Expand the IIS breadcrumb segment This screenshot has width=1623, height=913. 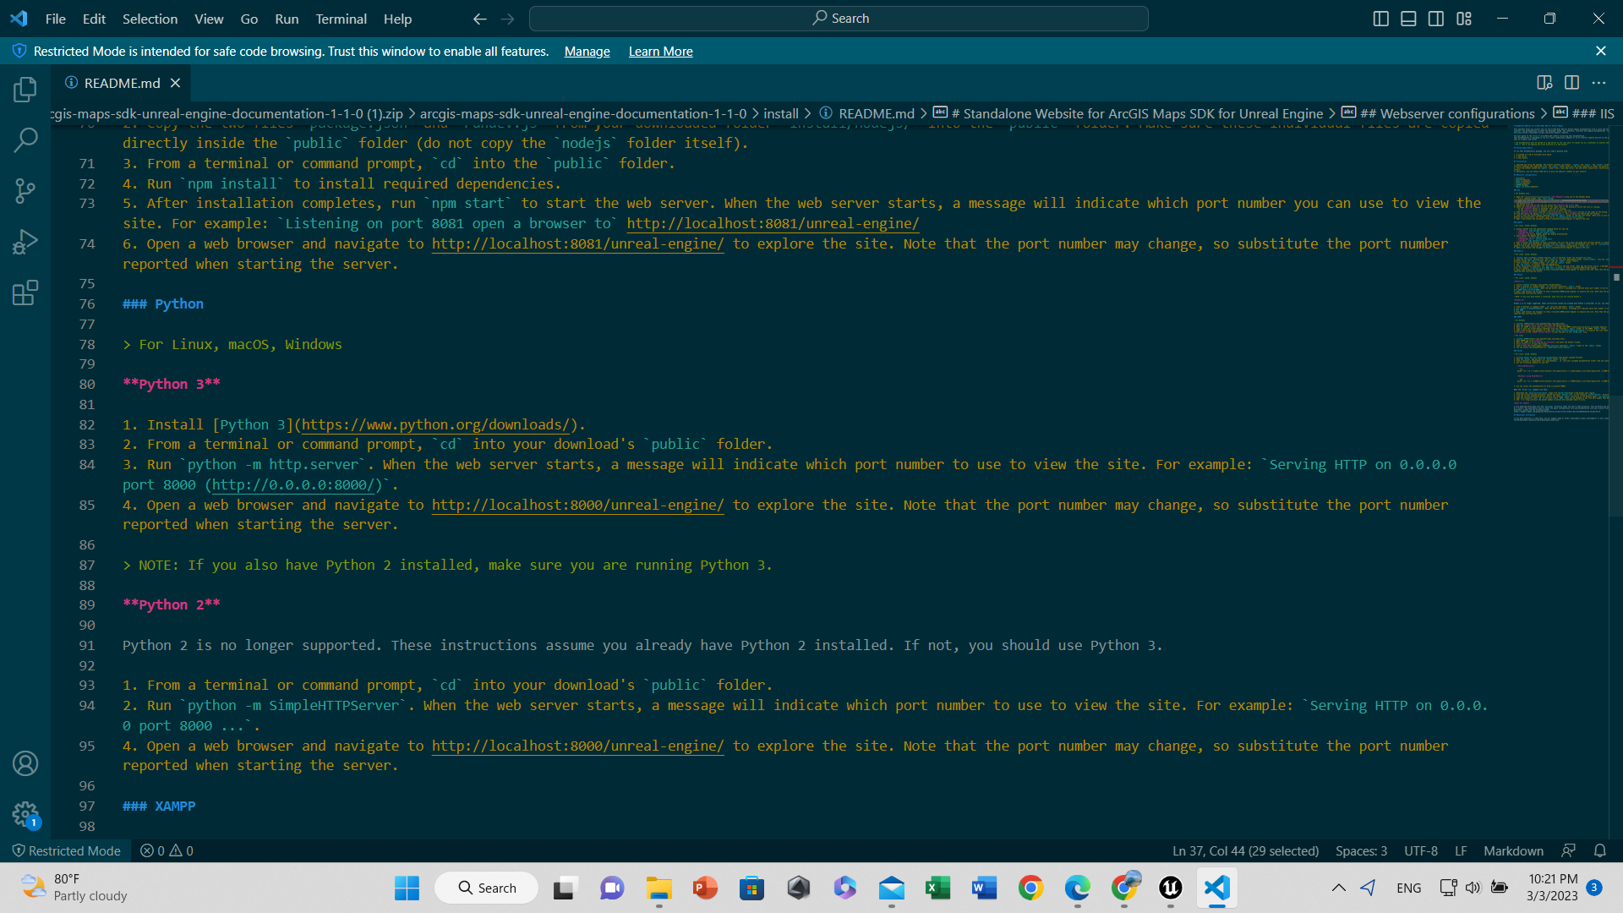click(x=1584, y=113)
